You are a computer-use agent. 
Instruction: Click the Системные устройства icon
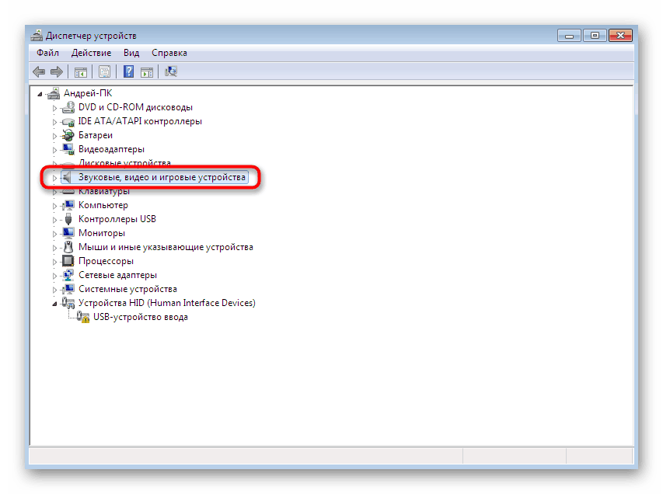point(68,289)
